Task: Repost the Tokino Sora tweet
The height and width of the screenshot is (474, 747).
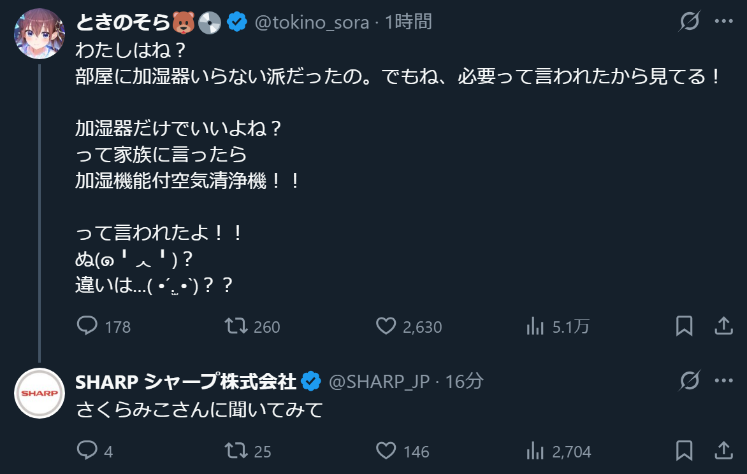Action: coord(236,326)
